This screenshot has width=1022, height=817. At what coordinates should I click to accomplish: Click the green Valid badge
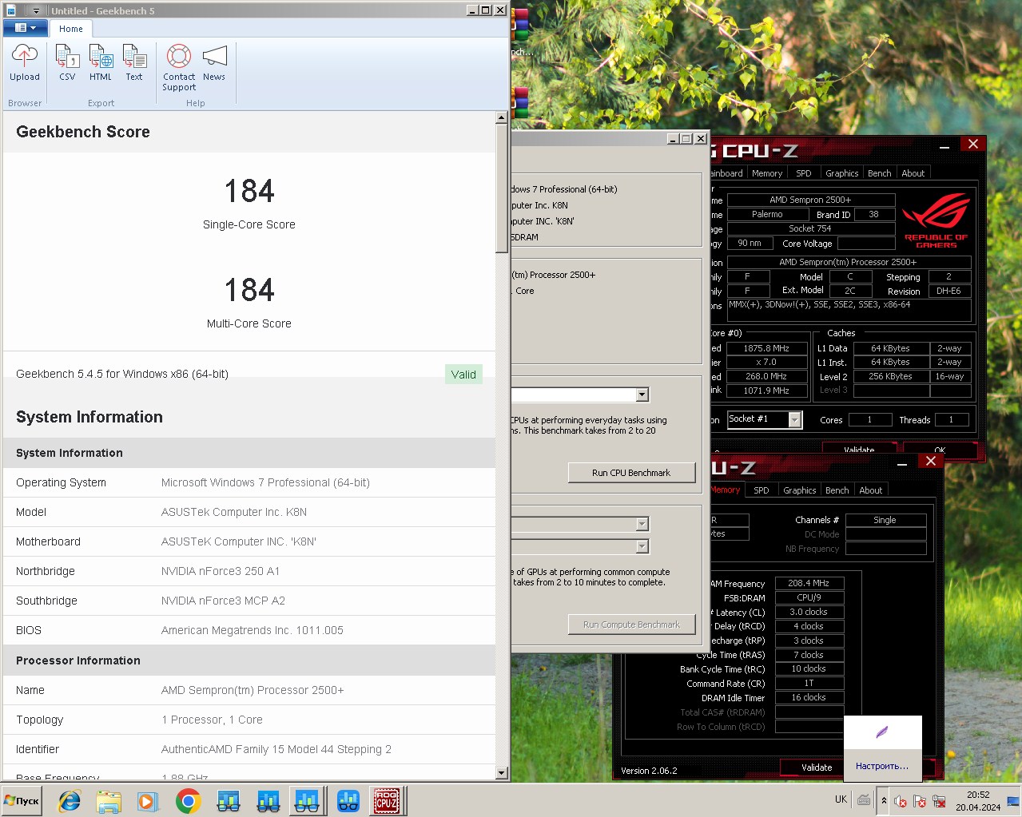[463, 374]
